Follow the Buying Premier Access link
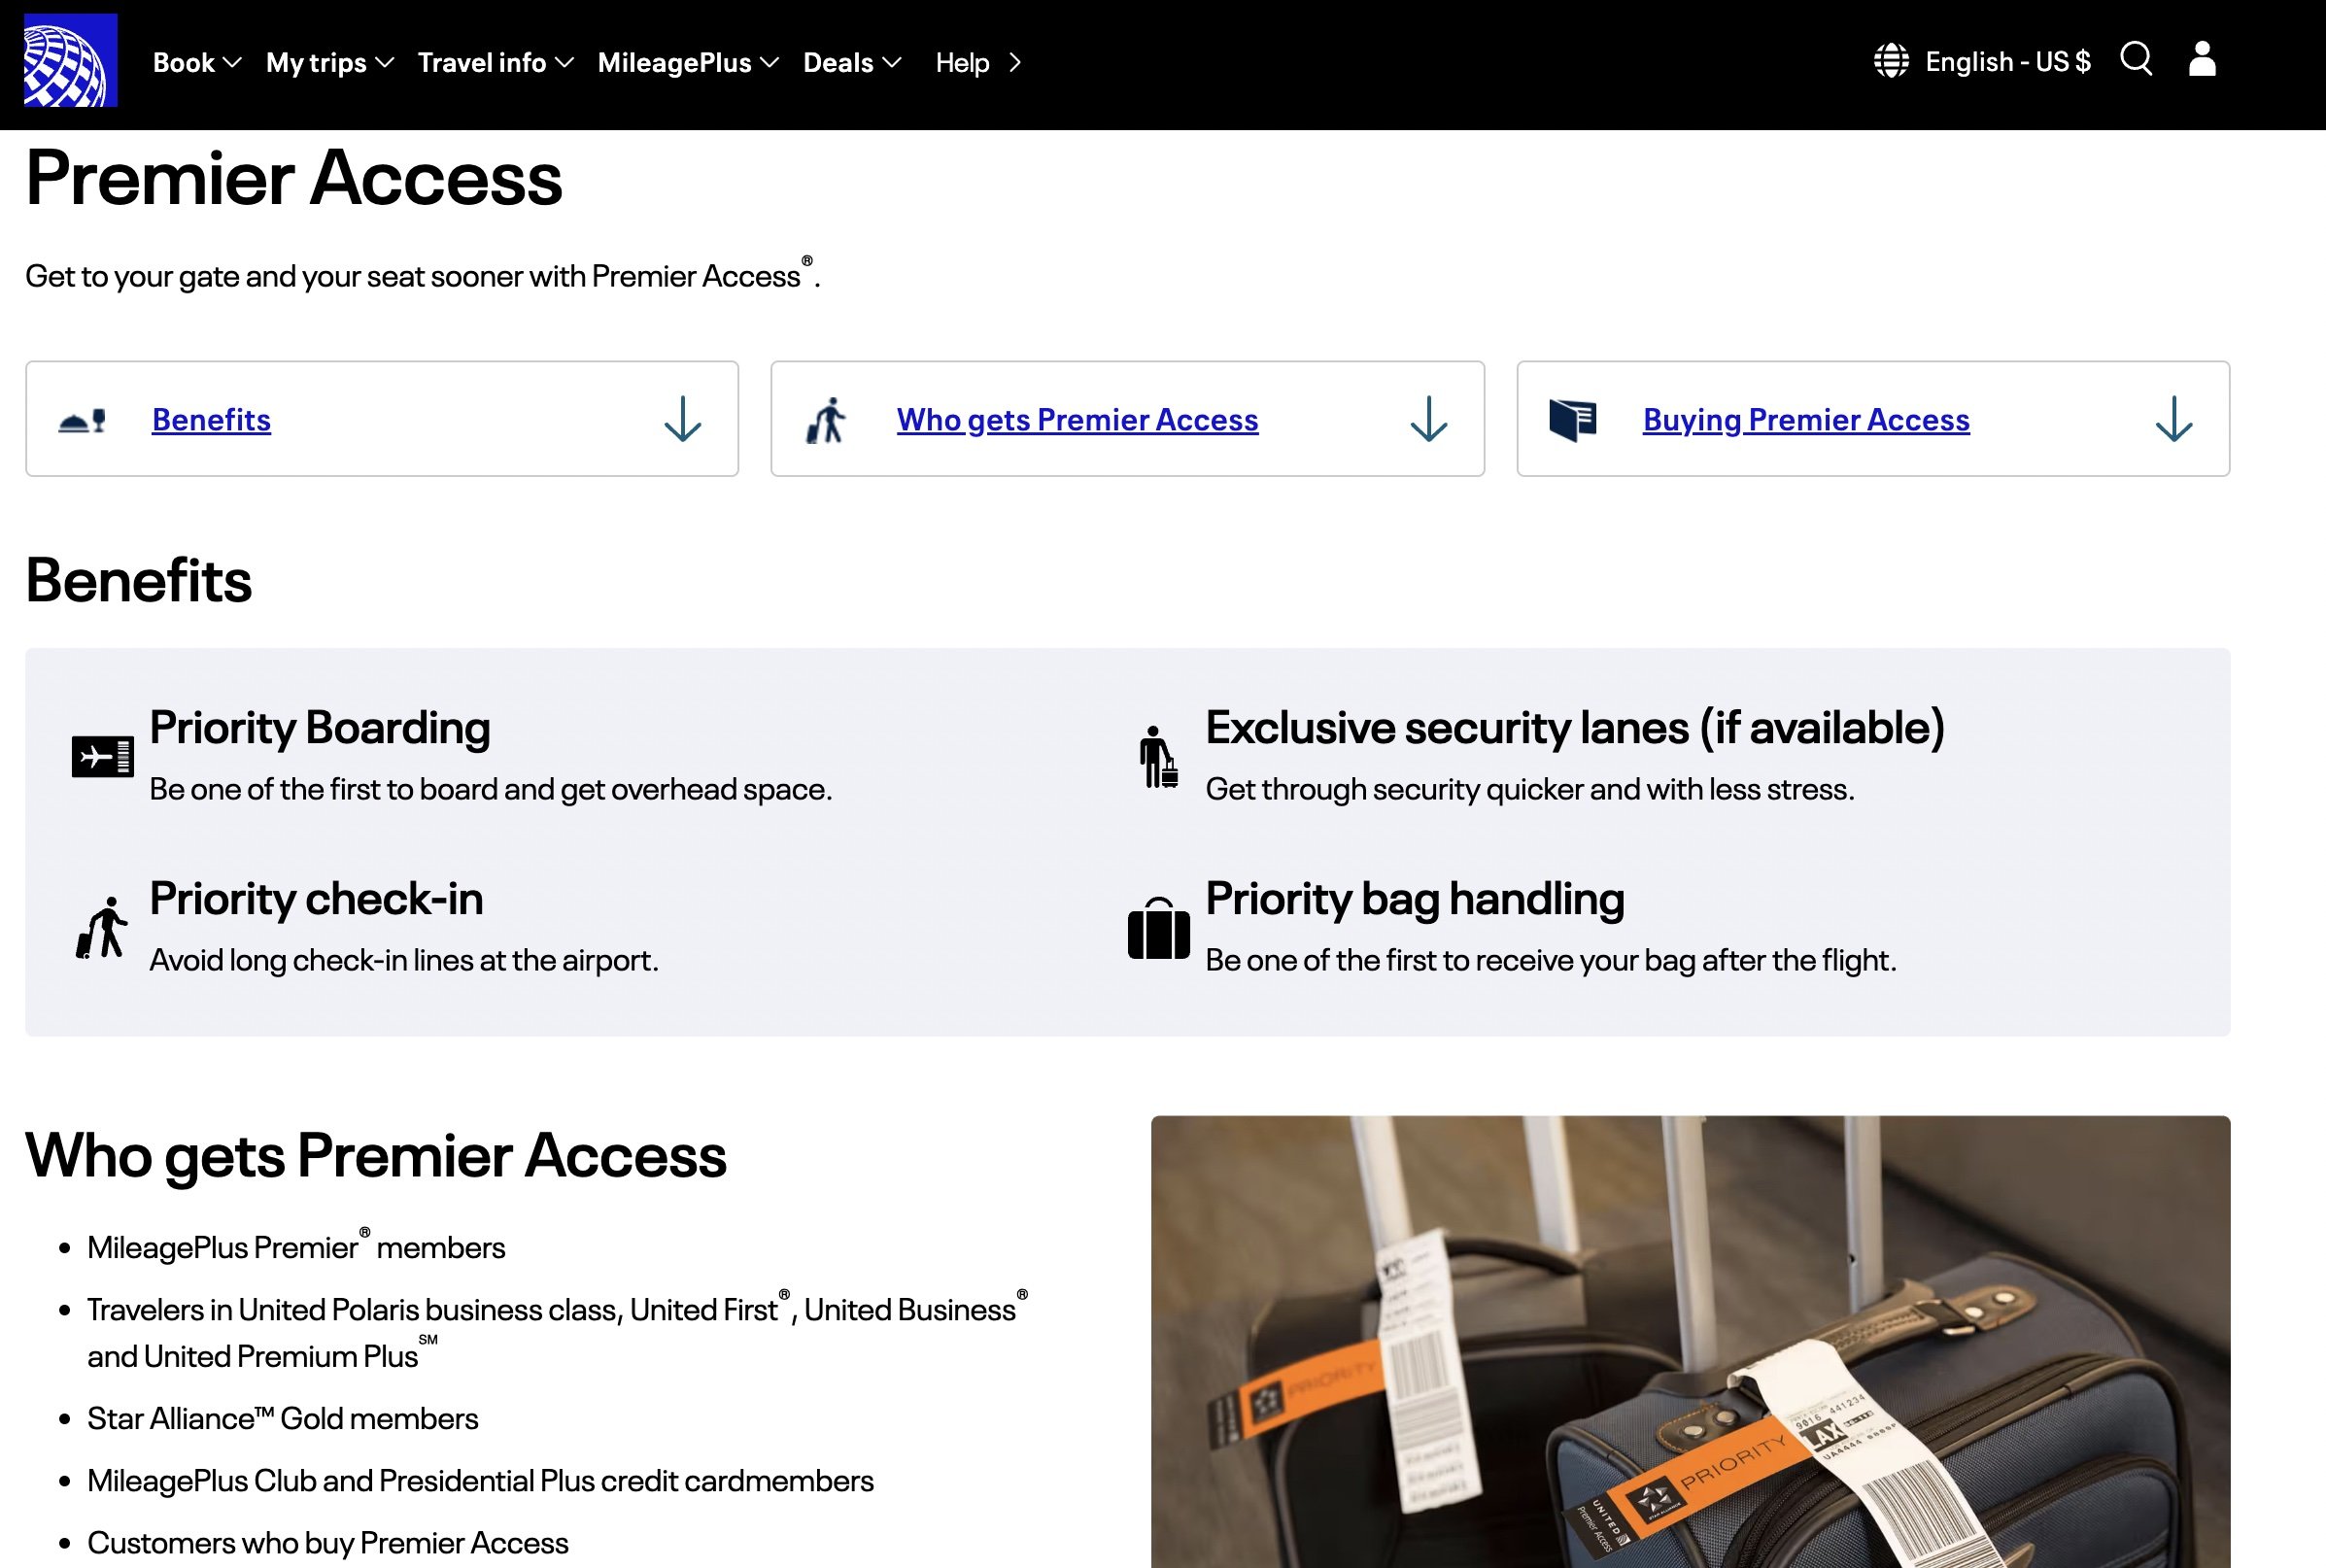This screenshot has width=2326, height=1568. pos(1806,419)
